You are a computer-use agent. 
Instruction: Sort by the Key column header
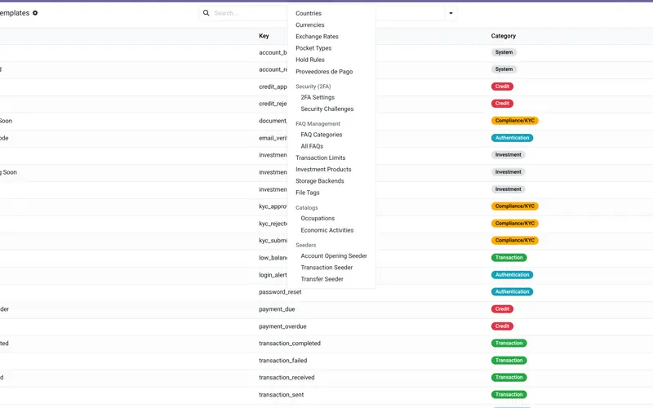(x=264, y=36)
